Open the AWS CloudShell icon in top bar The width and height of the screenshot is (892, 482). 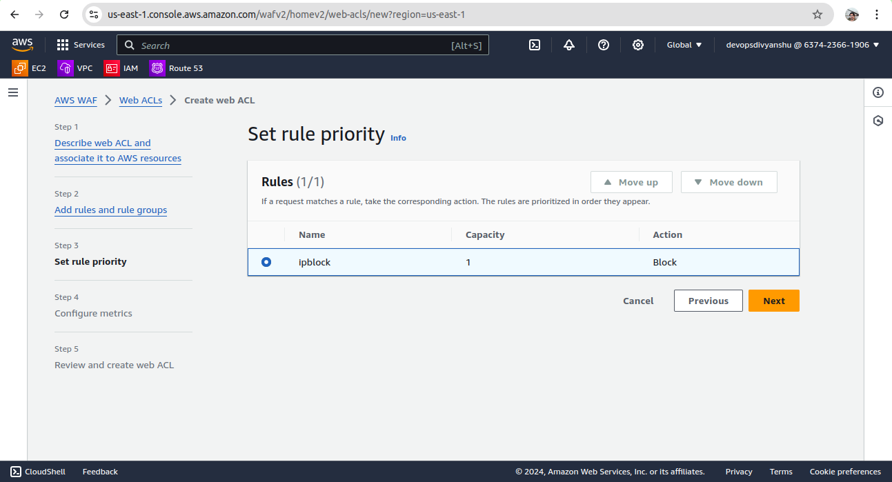click(x=534, y=45)
